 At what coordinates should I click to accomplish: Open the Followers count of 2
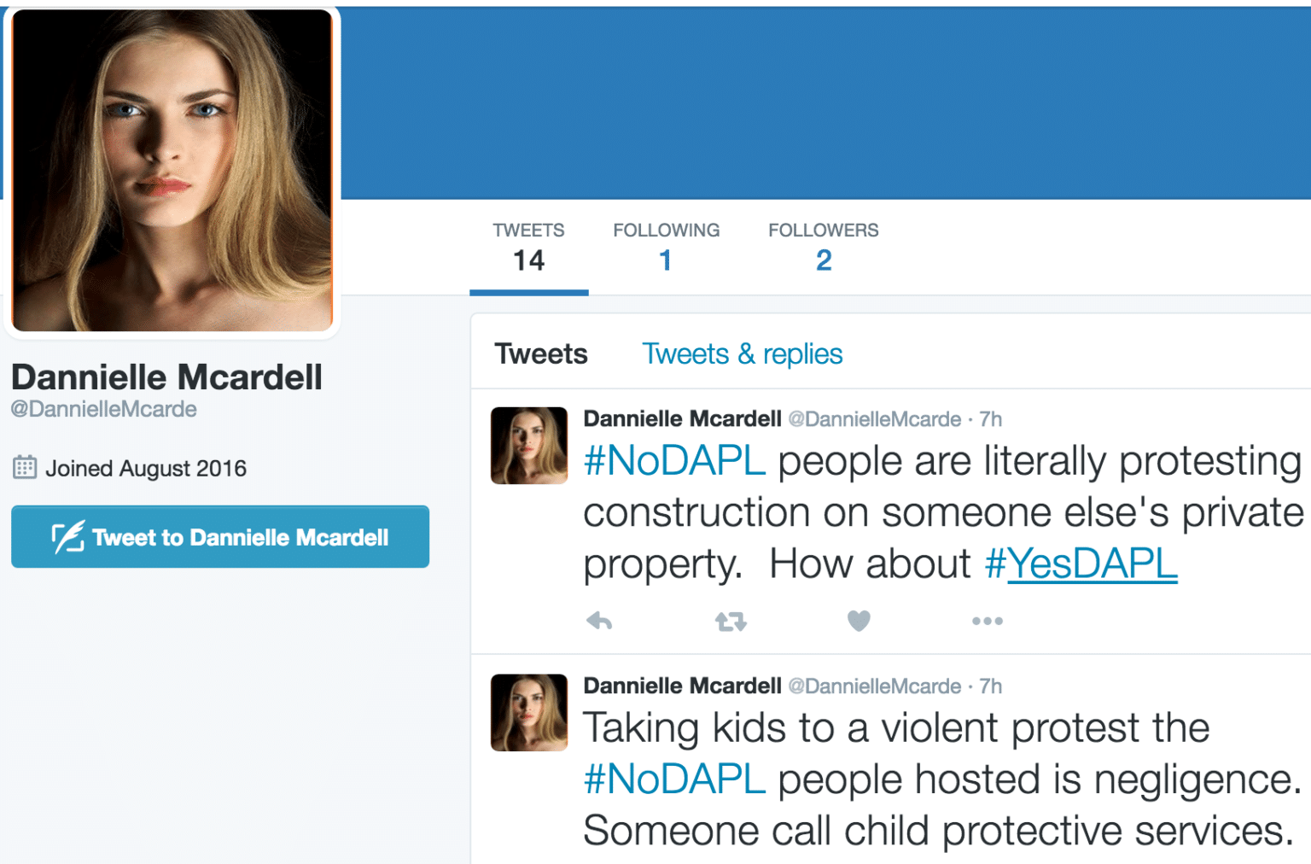(823, 248)
